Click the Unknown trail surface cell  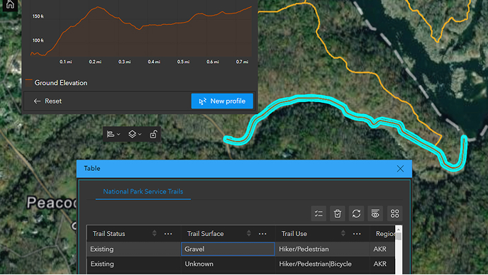click(228, 264)
